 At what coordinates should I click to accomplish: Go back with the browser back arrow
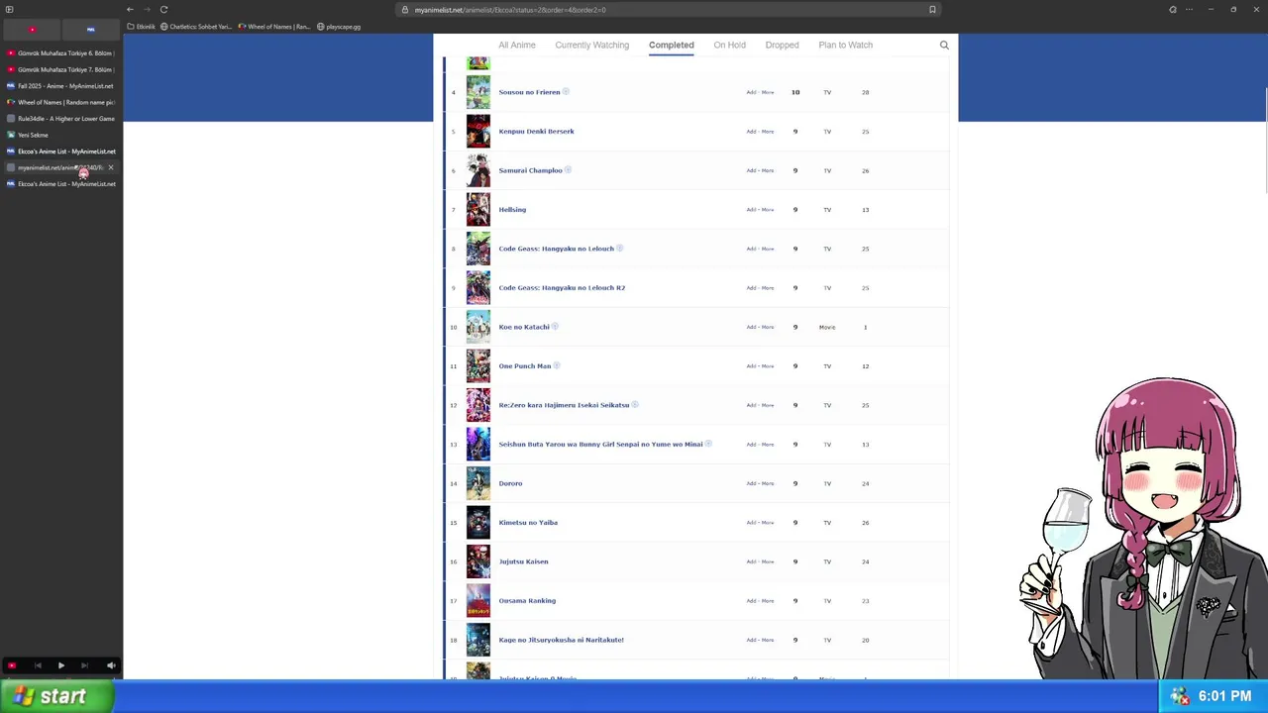point(130,10)
